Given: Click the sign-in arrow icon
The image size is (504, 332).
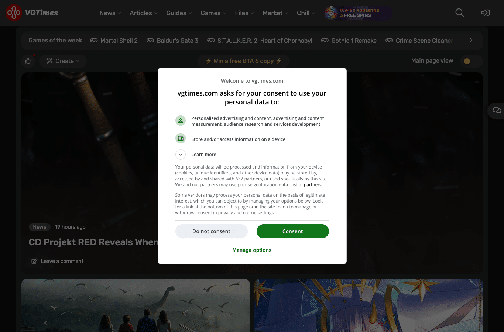Looking at the screenshot, I should pos(486,13).
